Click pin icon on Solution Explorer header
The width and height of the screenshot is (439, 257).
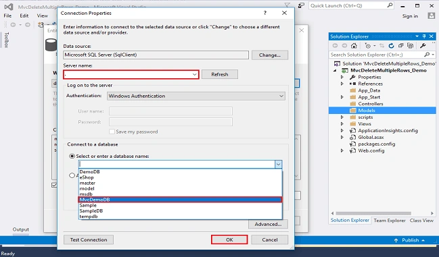point(424,36)
